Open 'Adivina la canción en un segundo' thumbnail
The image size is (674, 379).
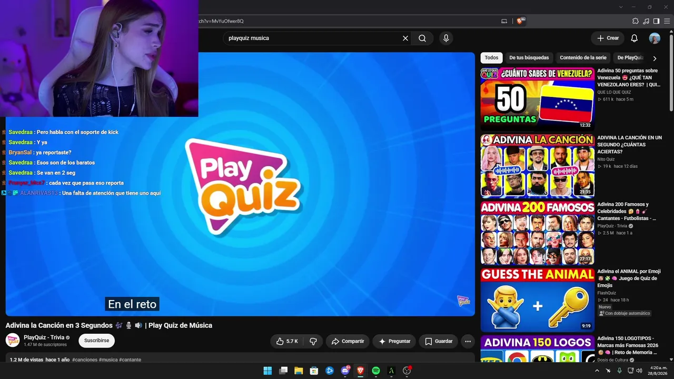(538, 166)
